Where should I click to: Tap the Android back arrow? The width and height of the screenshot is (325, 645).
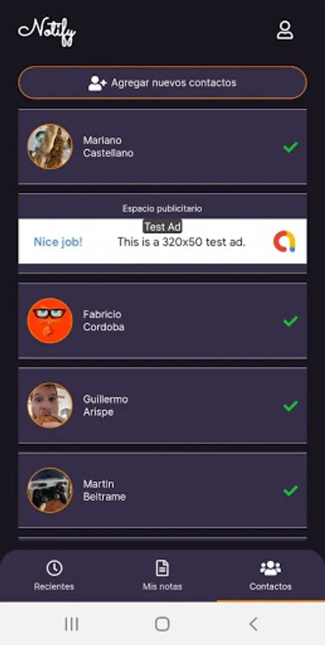(x=253, y=624)
